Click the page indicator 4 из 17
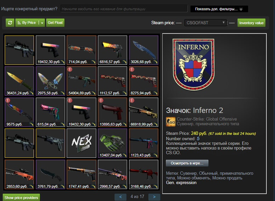The width and height of the screenshot is (275, 201). click(137, 196)
